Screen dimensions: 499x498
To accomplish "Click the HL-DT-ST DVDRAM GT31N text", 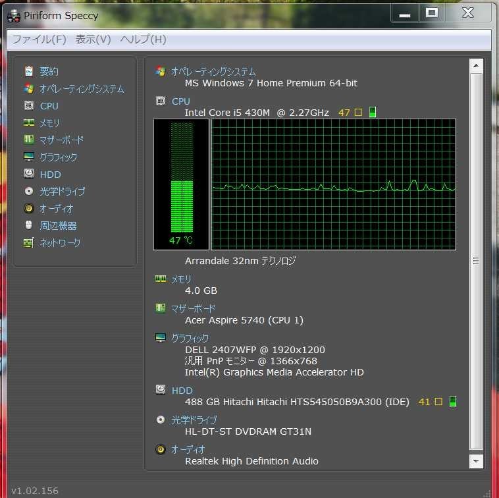I will click(248, 431).
